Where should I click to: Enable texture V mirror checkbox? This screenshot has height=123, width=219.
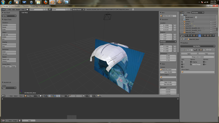[x=204, y=64]
